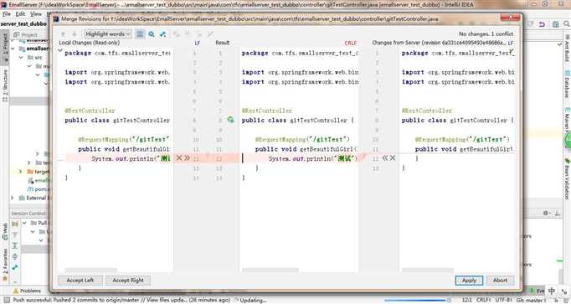Accept right change with the double-arrow icon
This screenshot has height=304, width=571.
(x=385, y=158)
